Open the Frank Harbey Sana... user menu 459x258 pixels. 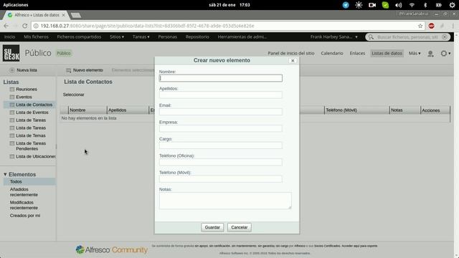point(334,37)
